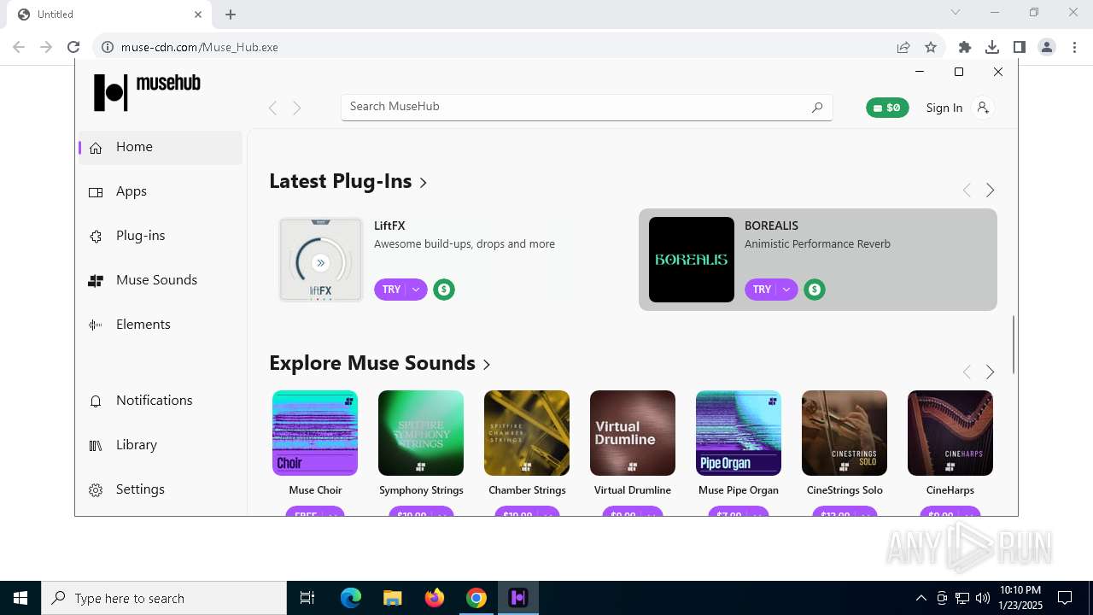Open the CineStrings Solo thumbnail

(845, 433)
